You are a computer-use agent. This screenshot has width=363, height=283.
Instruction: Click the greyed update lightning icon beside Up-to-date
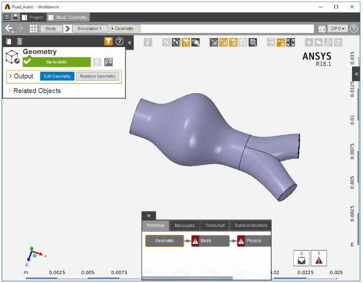(x=97, y=62)
